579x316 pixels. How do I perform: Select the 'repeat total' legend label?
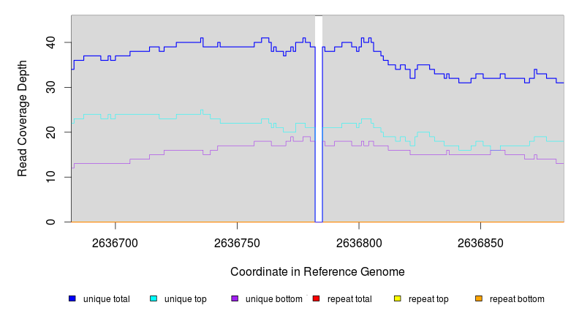coord(351,299)
